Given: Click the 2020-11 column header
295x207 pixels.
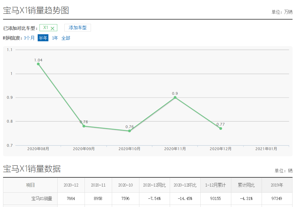Looking at the screenshot, I should point(98,185).
